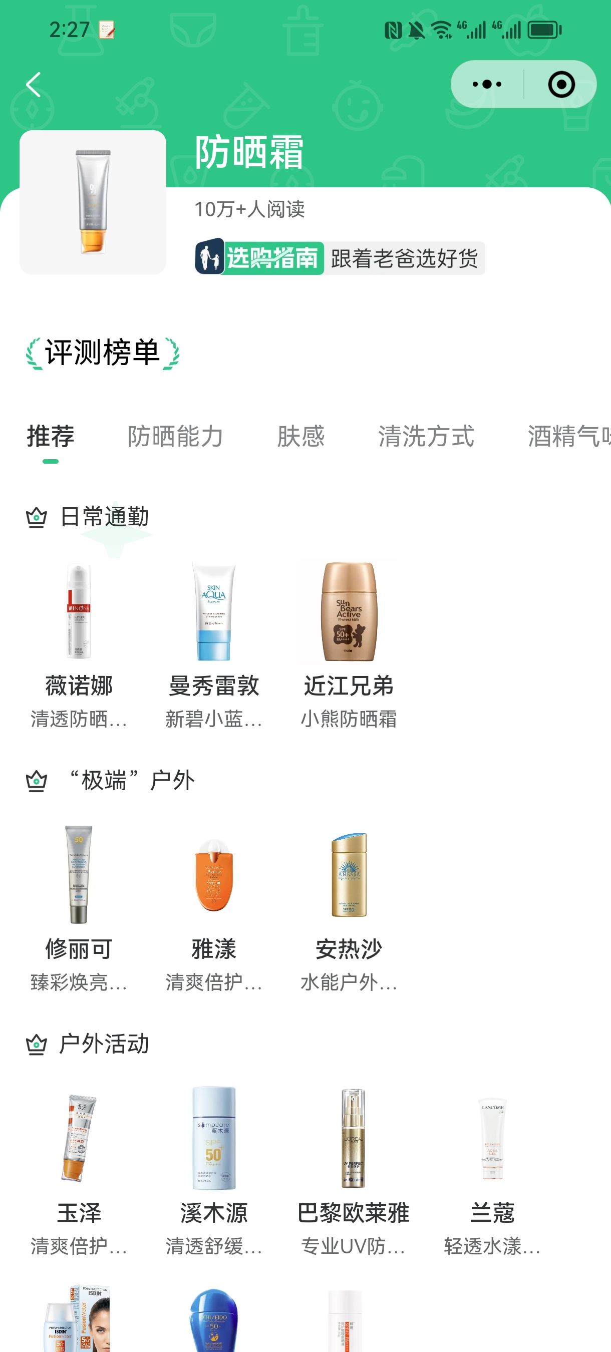Tap the 防晒霜 header product image
611x1352 pixels.
(x=93, y=202)
